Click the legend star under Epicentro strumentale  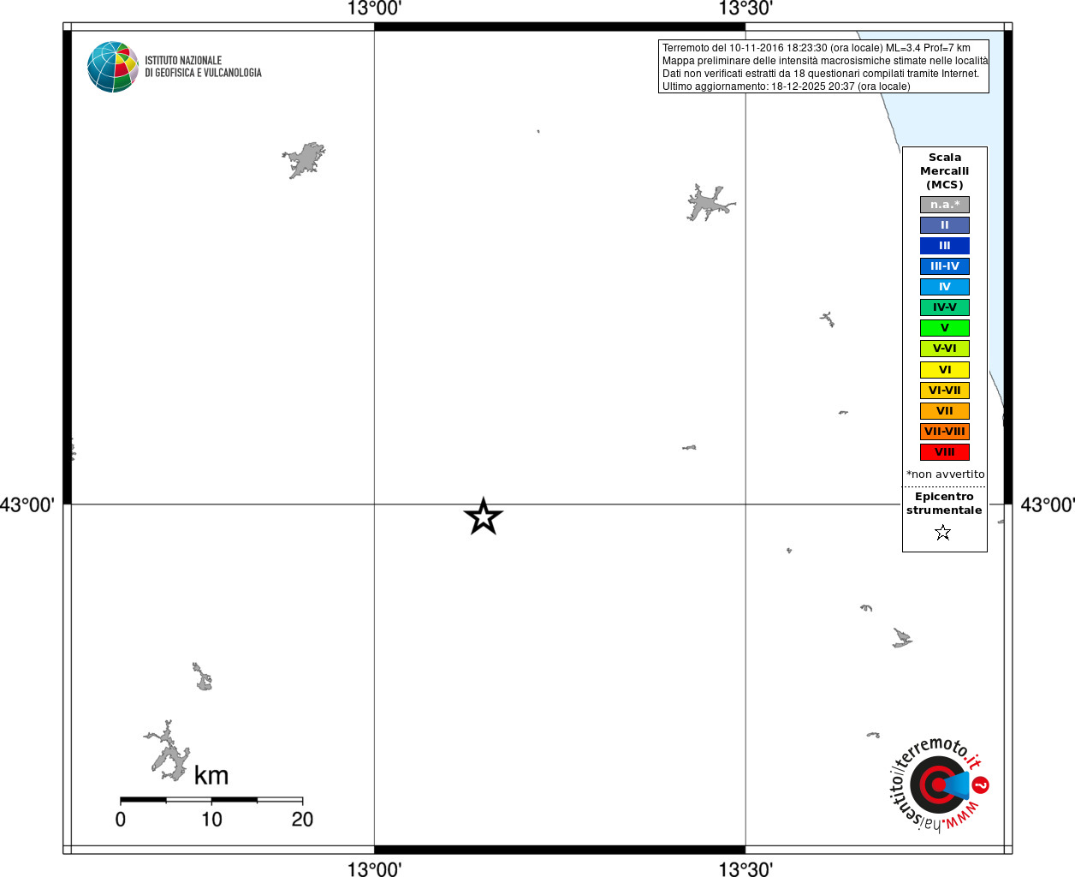point(943,533)
